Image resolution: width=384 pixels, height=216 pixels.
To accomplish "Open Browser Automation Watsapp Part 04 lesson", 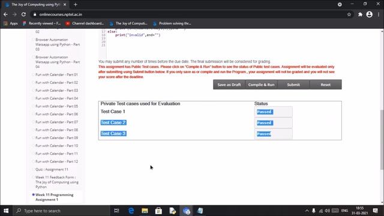I will (x=58, y=62).
